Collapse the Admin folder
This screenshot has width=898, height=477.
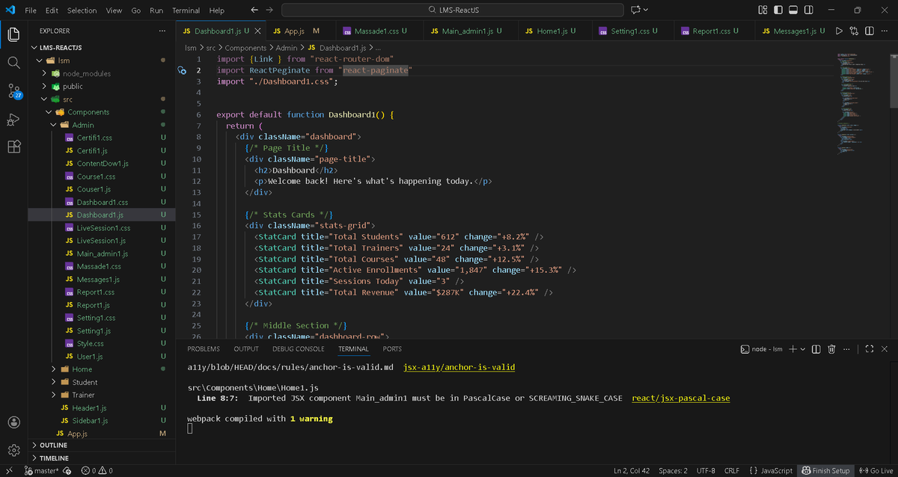[54, 125]
